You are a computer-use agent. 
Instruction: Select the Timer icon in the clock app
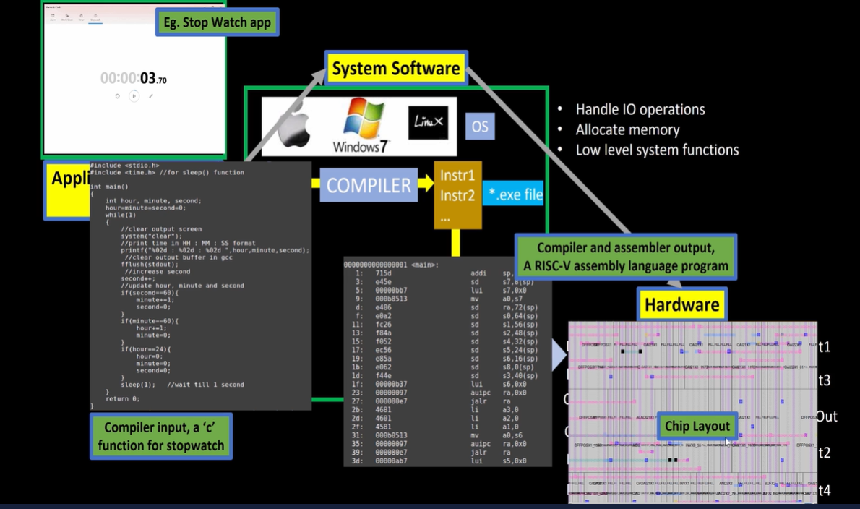(81, 15)
